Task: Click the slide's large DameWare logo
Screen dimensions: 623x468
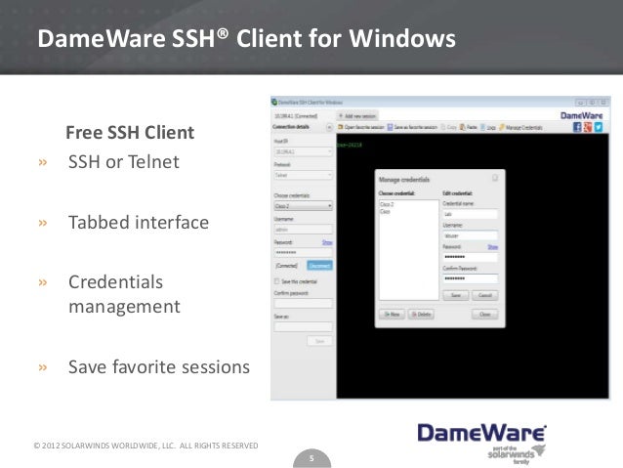Action: (x=482, y=434)
